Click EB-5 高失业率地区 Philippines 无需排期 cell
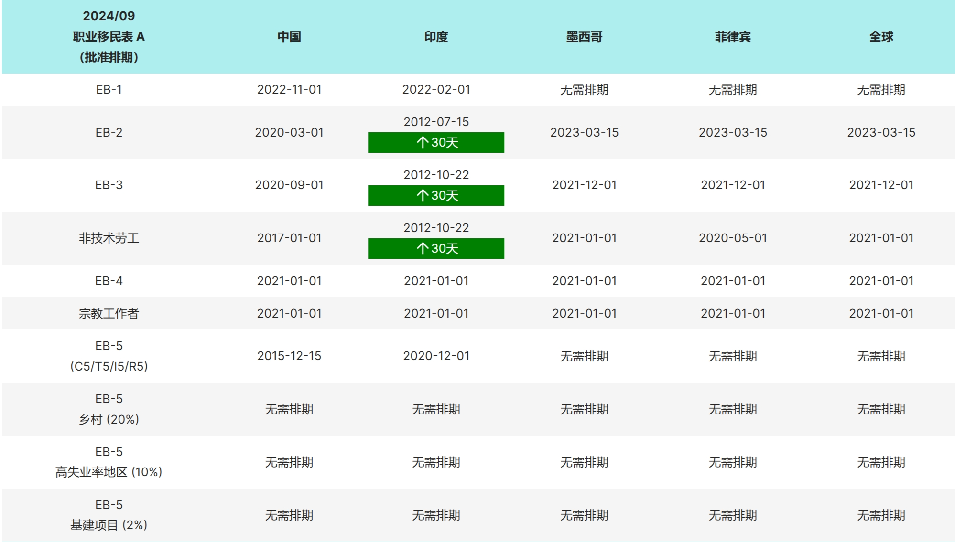 coord(733,462)
